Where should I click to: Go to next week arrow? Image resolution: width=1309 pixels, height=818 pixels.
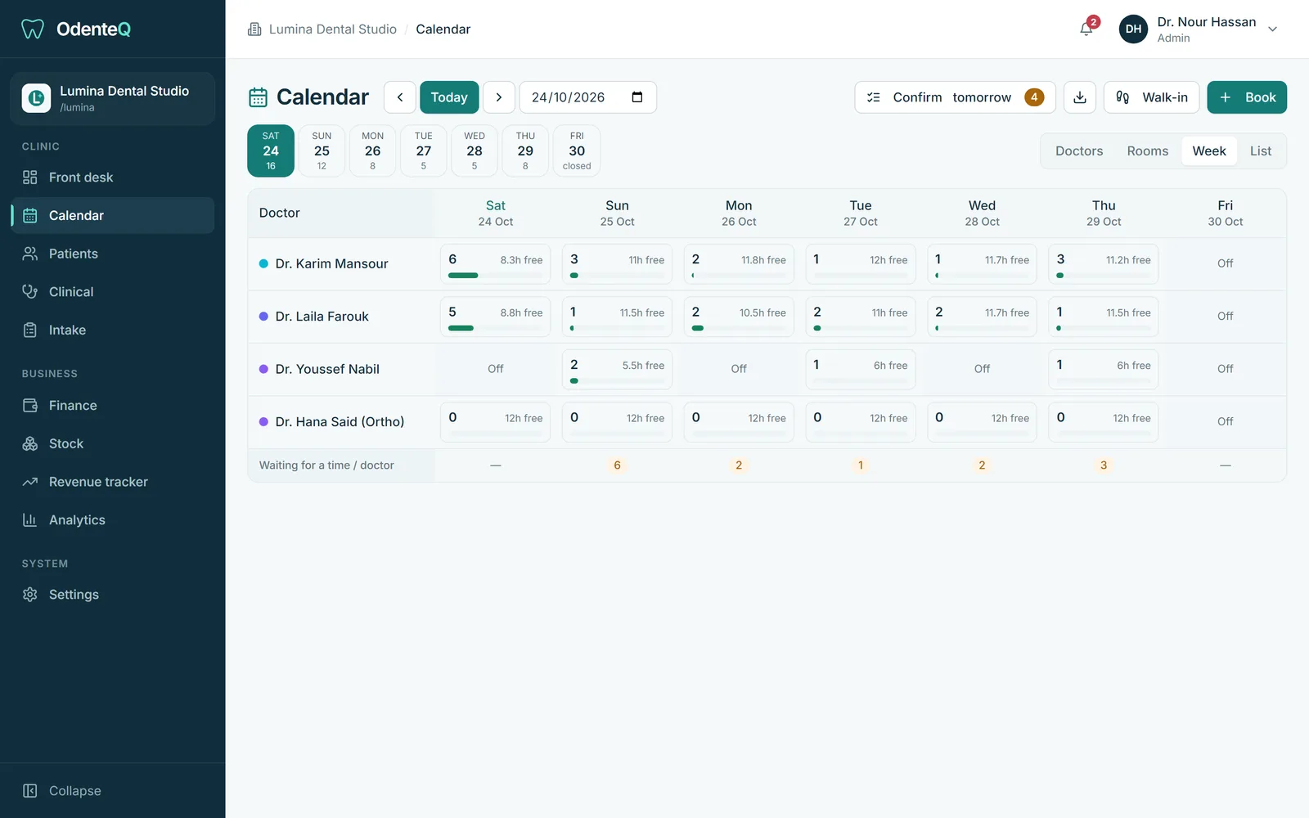point(499,97)
